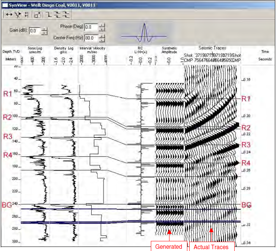Click the Phase (Deg) input field
Viewport: 276px width, 251px height.
91,27
